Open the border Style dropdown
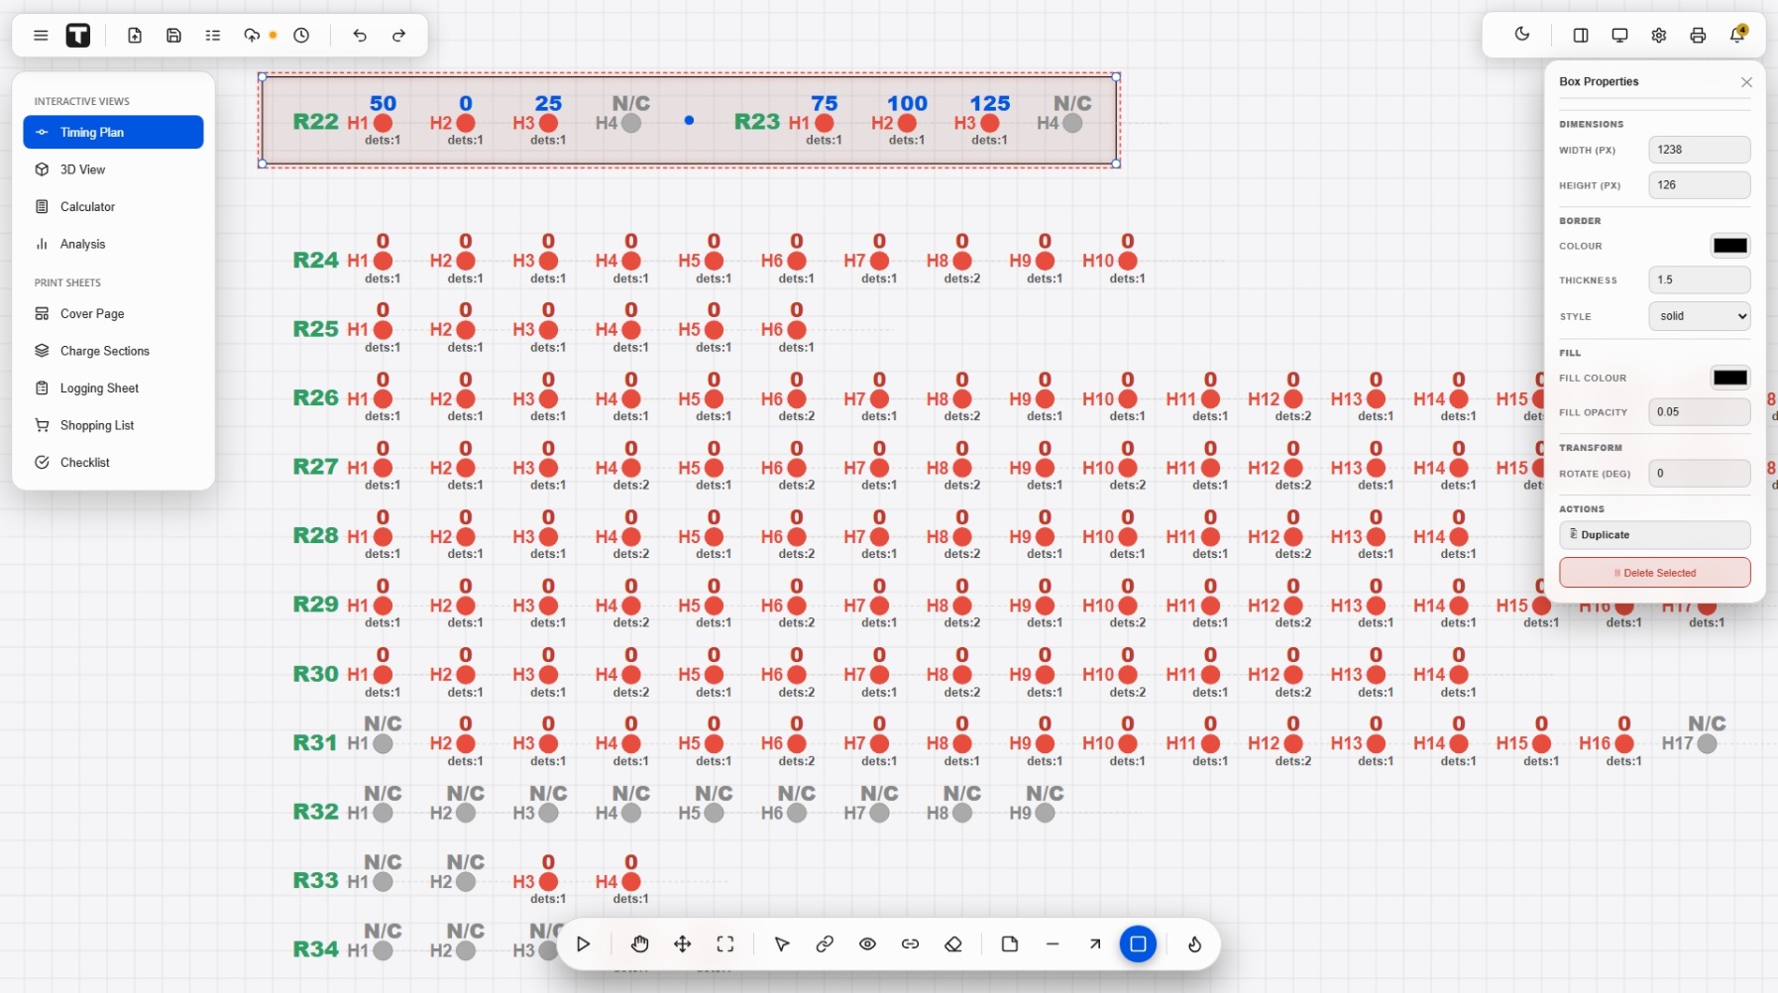Image resolution: width=1778 pixels, height=993 pixels. pos(1699,316)
